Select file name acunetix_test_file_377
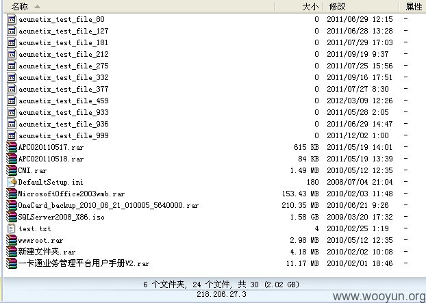This screenshot has height=303, width=426. [x=64, y=90]
